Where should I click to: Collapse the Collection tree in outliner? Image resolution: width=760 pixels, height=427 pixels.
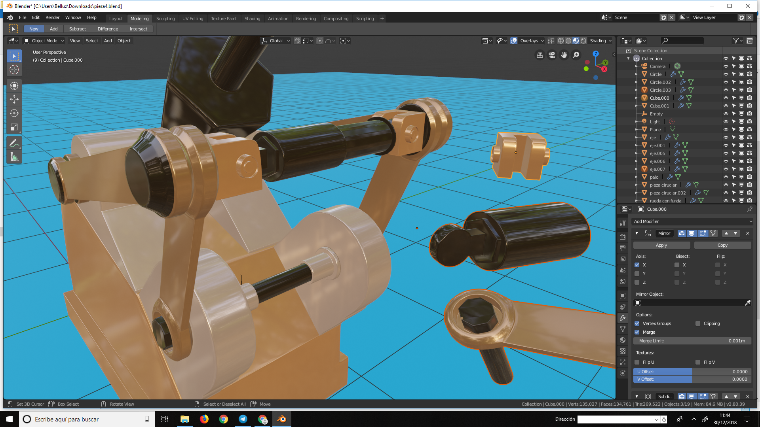tap(628, 59)
